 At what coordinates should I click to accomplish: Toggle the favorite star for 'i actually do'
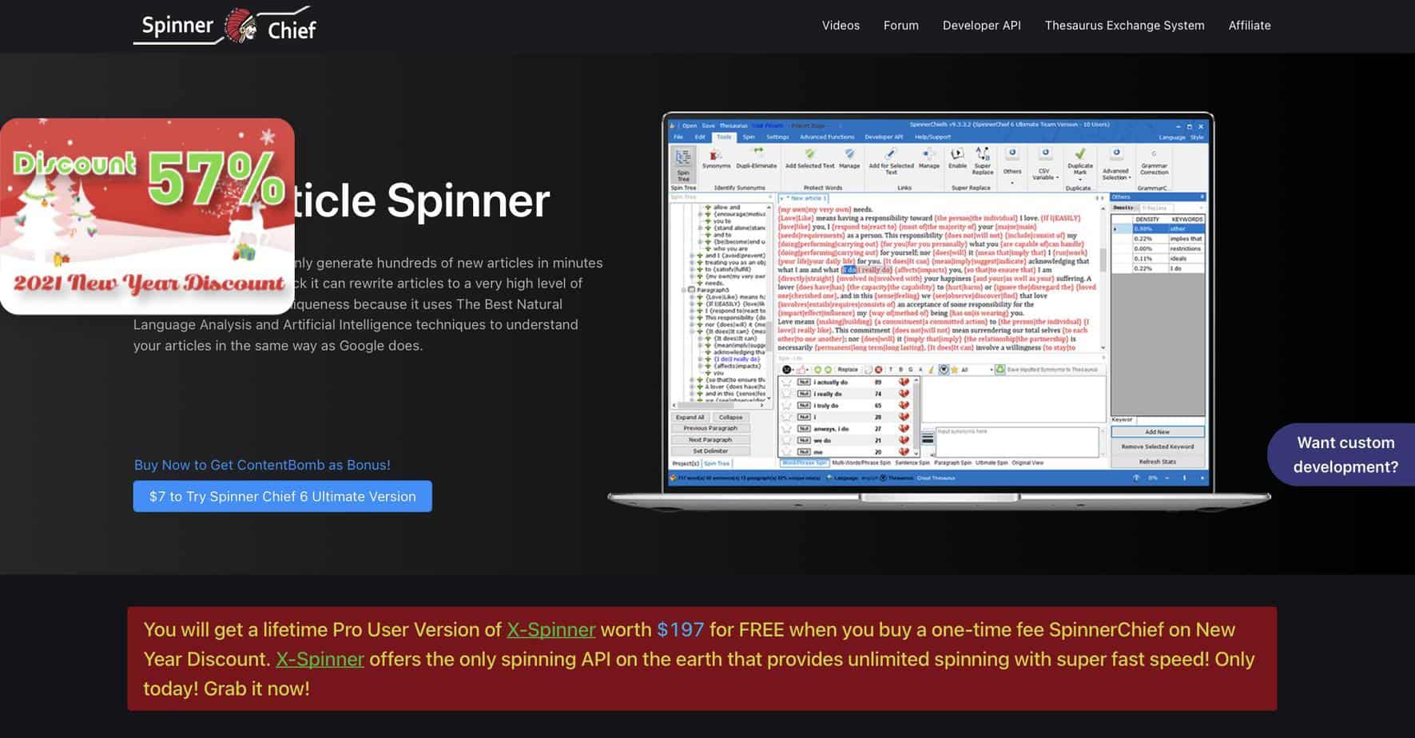(x=786, y=383)
